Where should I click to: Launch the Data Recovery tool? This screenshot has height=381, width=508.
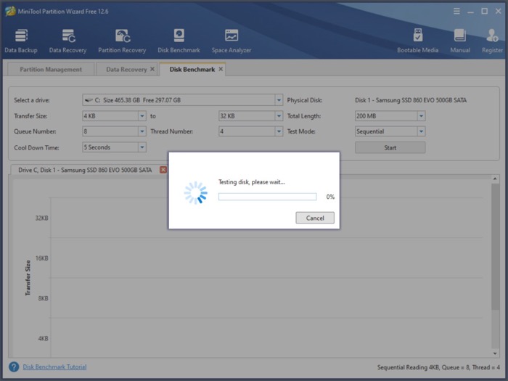(x=67, y=41)
